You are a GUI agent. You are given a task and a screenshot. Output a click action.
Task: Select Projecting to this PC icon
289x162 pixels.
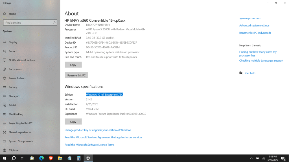pos(5,123)
